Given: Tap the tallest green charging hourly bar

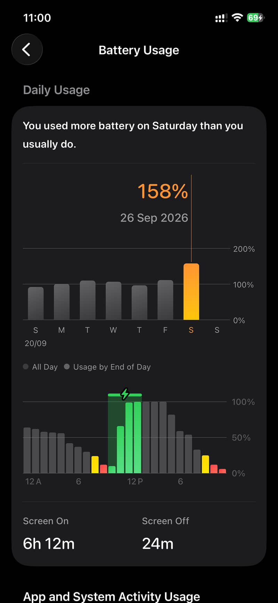Looking at the screenshot, I should tap(138, 437).
